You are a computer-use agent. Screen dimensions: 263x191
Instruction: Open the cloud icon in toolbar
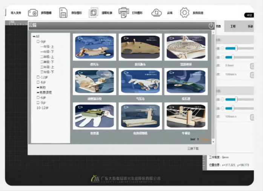coord(156,13)
